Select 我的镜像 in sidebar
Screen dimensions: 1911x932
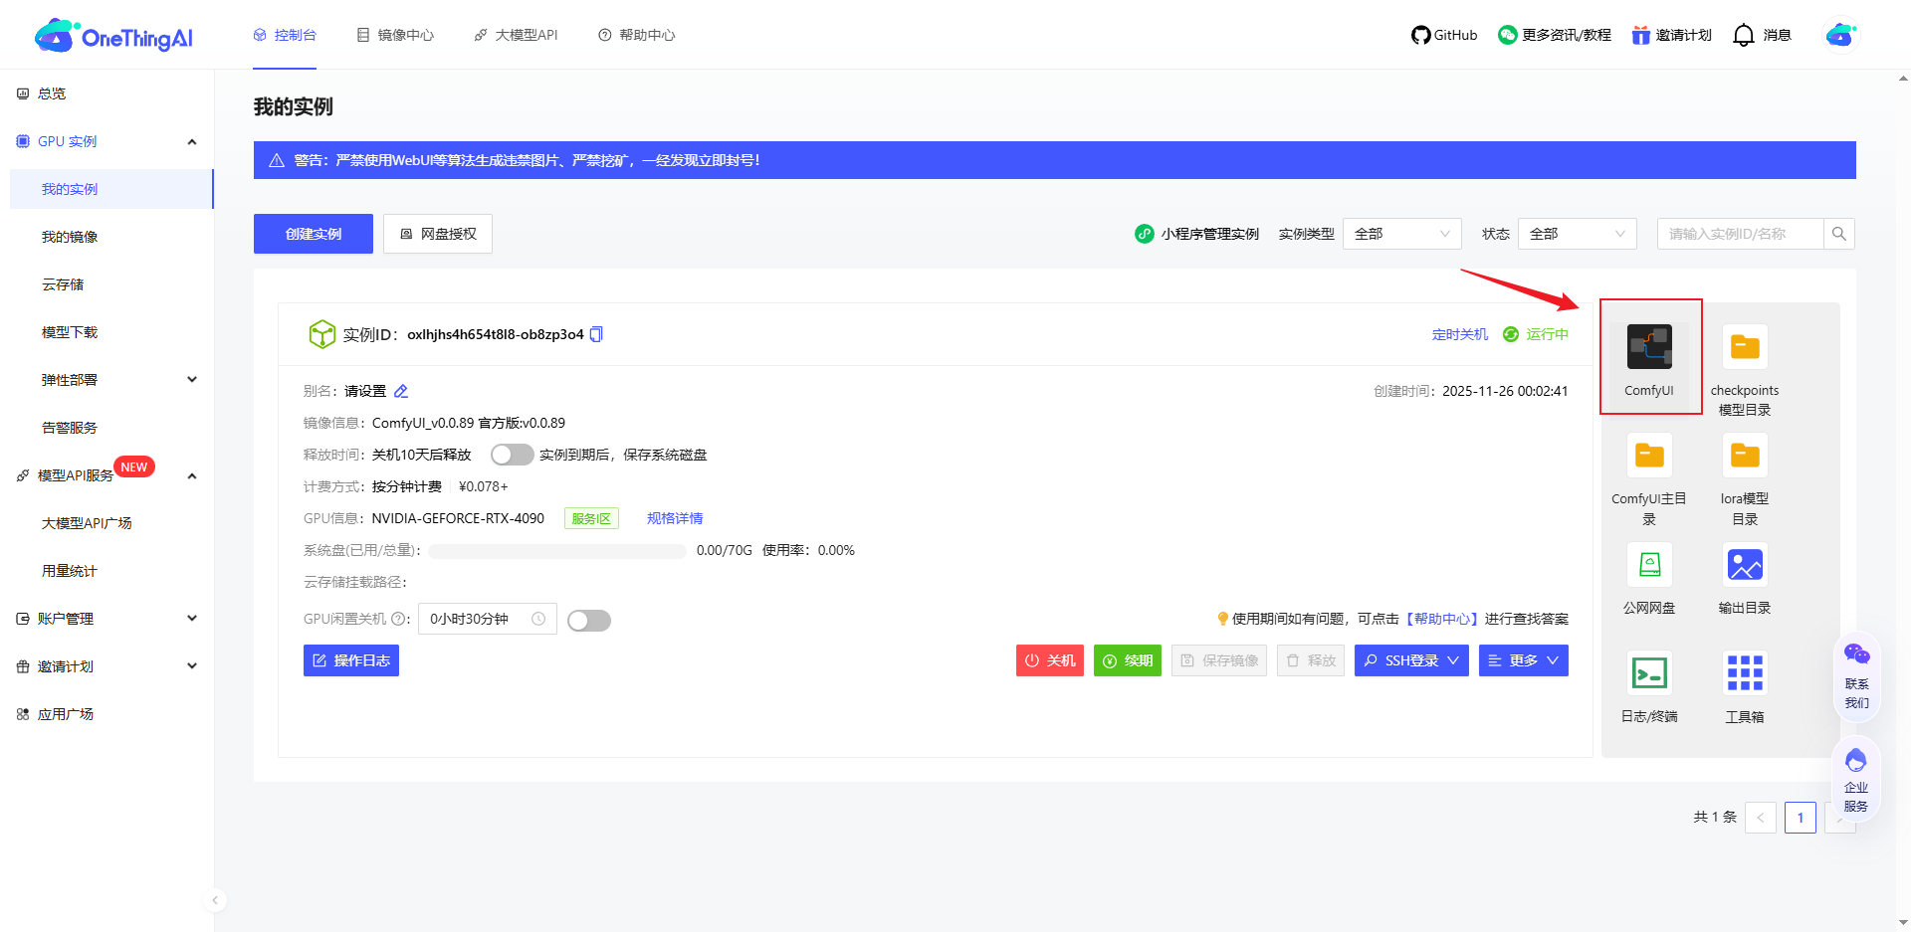pos(70,237)
